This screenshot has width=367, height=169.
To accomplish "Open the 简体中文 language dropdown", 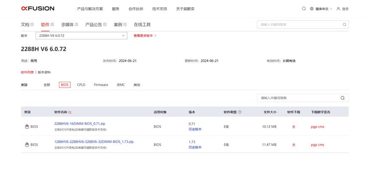I will point(324,9).
